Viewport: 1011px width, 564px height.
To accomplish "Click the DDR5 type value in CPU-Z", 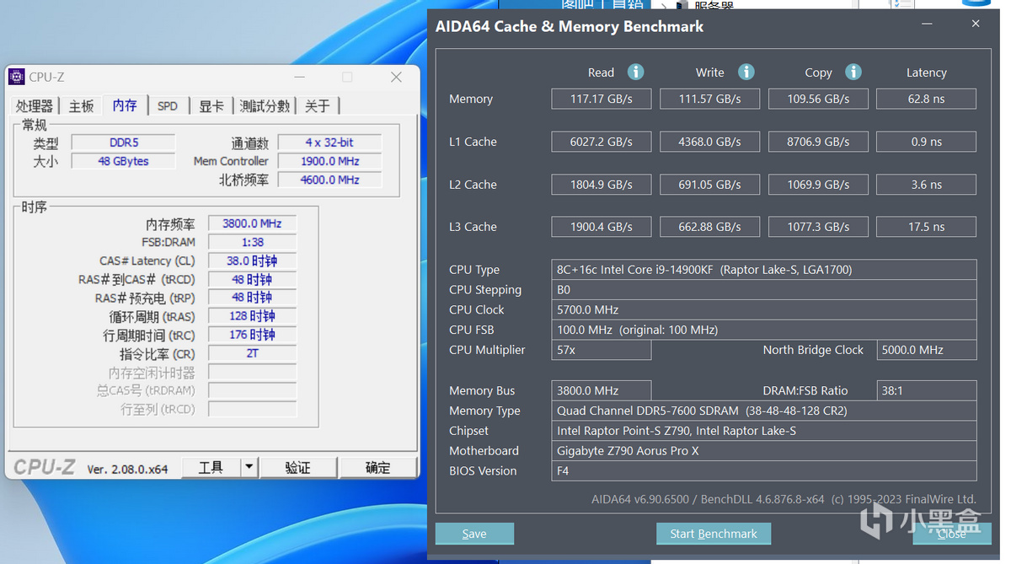I will click(123, 142).
